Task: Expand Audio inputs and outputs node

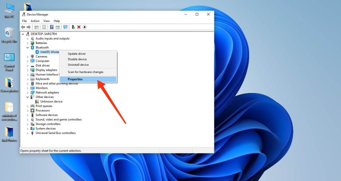Action: pos(28,39)
